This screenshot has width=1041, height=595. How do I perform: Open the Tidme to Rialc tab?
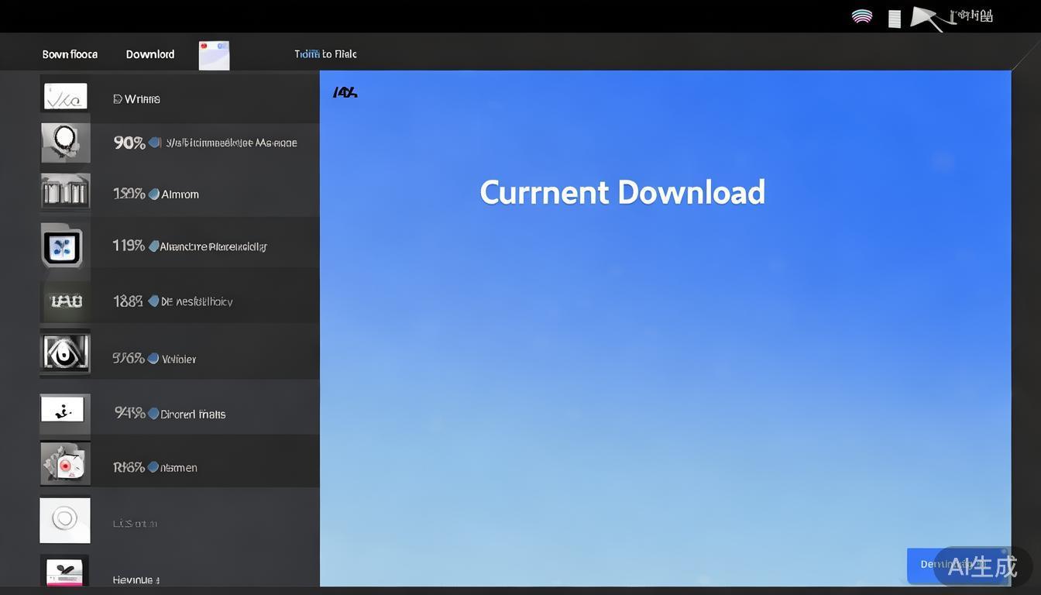[325, 54]
